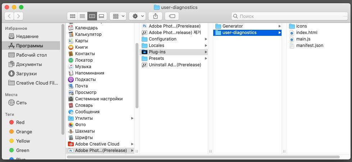Select the Словарь app icon
Image resolution: width=352 pixels, height=162 pixels.
point(71,105)
